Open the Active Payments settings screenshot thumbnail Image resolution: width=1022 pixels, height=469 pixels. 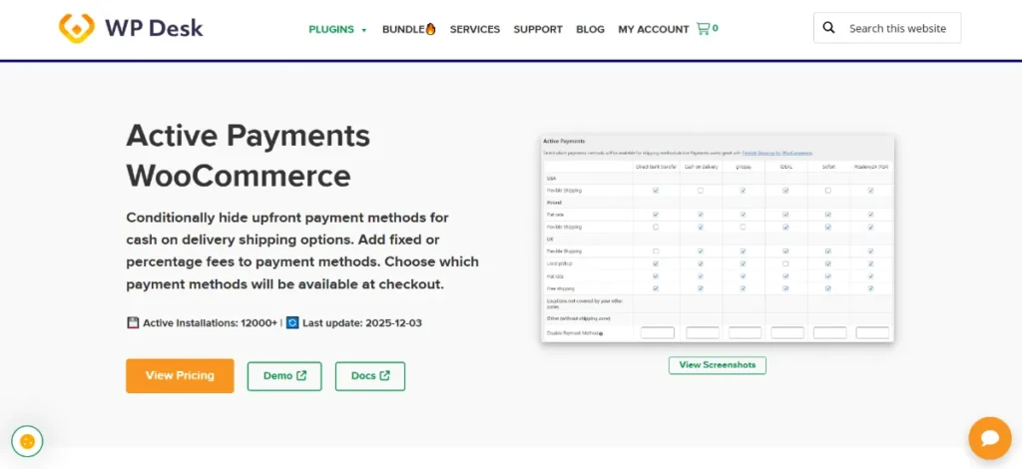coord(717,237)
